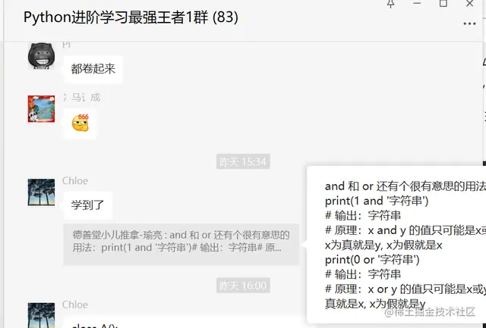The image size is (486, 328).
Task: Click the expanded quote popup with print(1 and '字符串')
Action: click(396, 244)
